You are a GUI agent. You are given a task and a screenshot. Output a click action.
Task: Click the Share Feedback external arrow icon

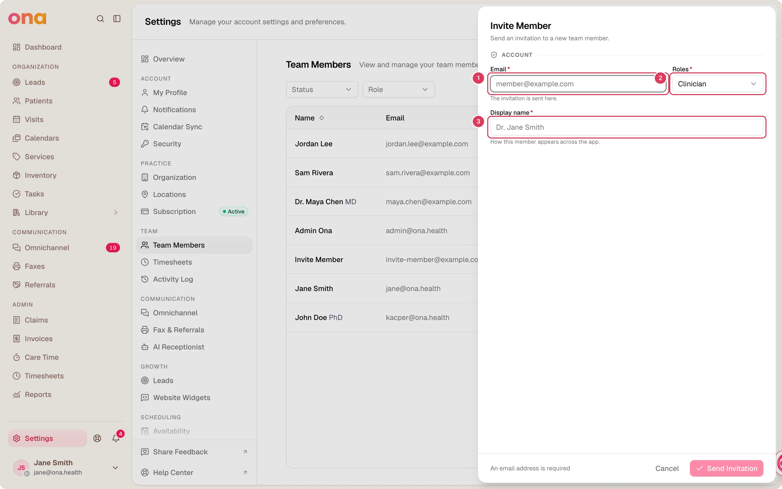[245, 452]
